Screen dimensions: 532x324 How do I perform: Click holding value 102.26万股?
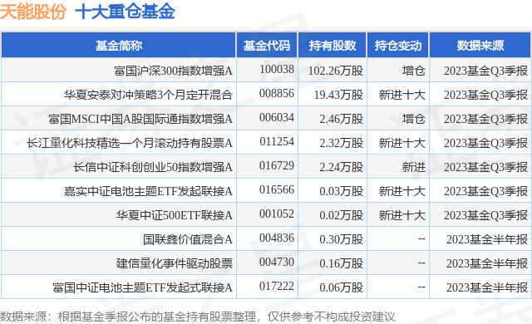pyautogui.click(x=336, y=71)
